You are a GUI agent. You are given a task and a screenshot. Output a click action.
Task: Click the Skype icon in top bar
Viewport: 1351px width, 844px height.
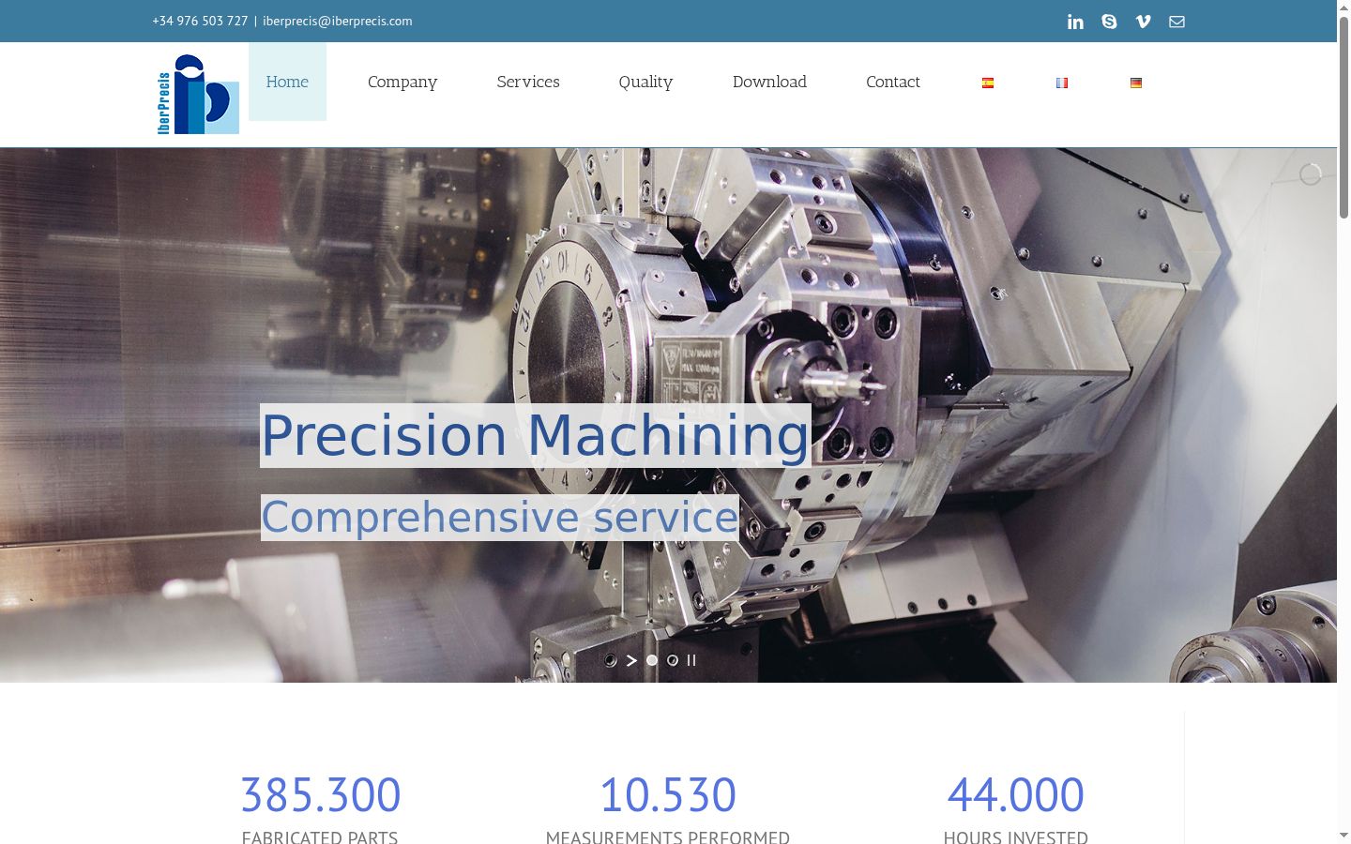(x=1109, y=22)
